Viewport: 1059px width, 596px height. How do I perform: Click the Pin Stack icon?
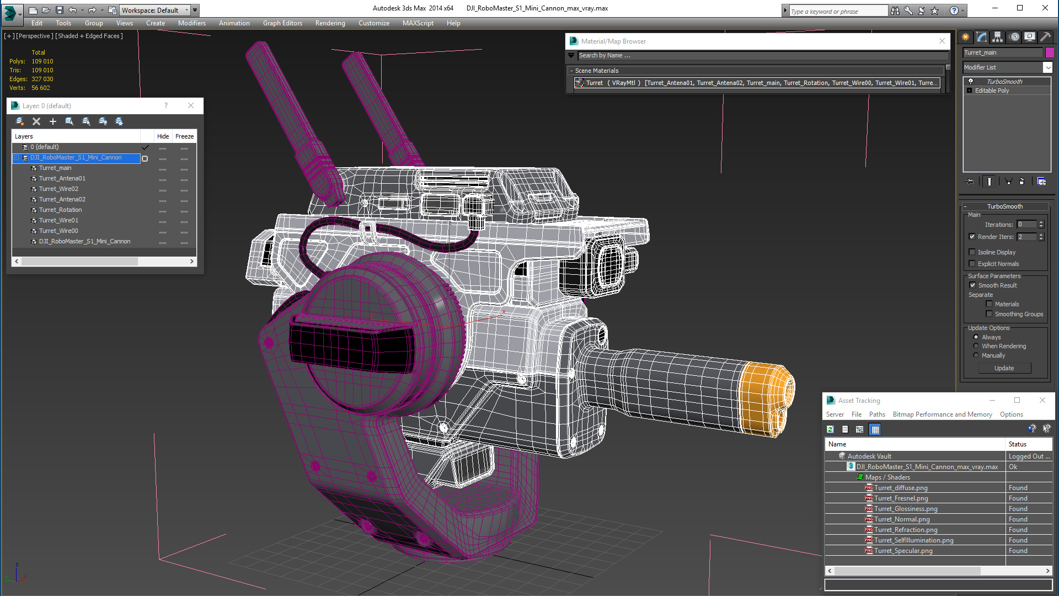point(970,182)
